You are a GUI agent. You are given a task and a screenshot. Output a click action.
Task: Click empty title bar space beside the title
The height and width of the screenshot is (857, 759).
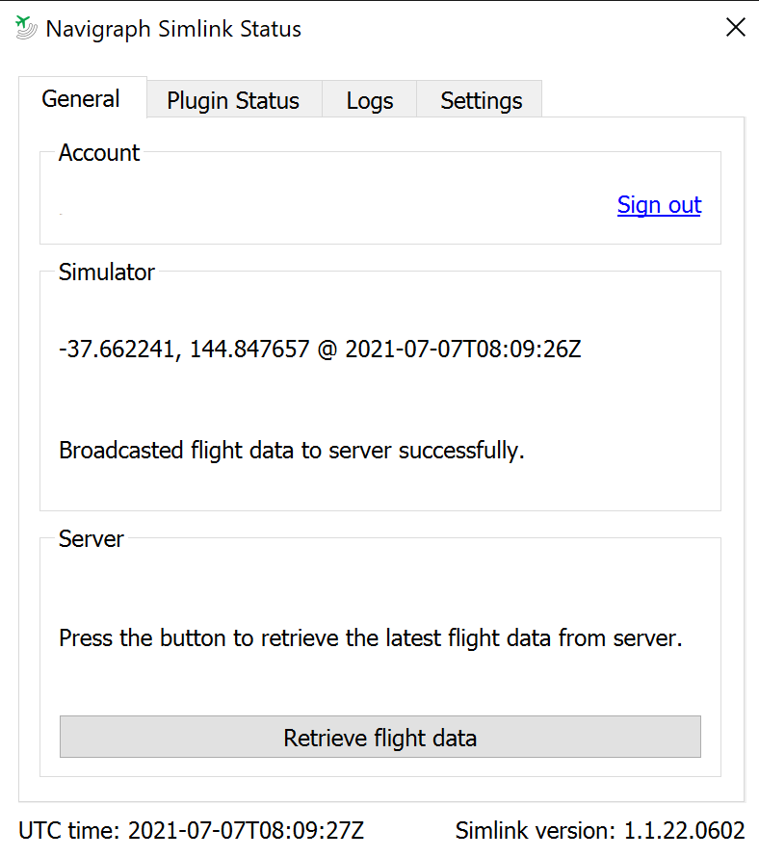click(x=501, y=29)
